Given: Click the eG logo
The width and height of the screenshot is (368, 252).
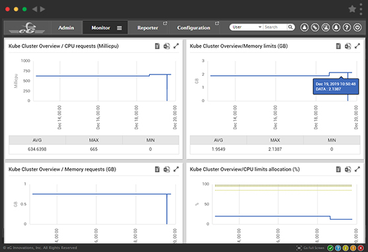Looking at the screenshot, I should pyautogui.click(x=27, y=28).
